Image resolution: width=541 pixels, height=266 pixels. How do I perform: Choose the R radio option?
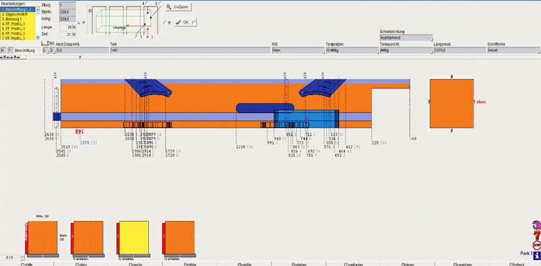[165, 23]
